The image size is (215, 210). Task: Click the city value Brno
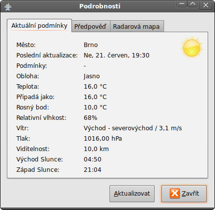click(91, 45)
